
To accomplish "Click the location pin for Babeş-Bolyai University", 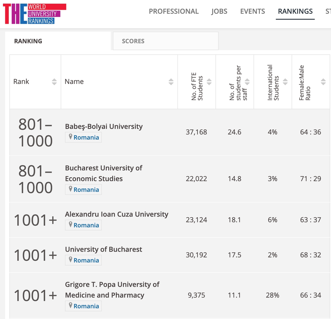I will pos(71,137).
